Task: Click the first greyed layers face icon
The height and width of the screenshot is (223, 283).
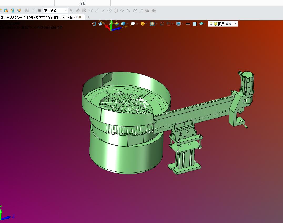Action: [x=147, y=11]
